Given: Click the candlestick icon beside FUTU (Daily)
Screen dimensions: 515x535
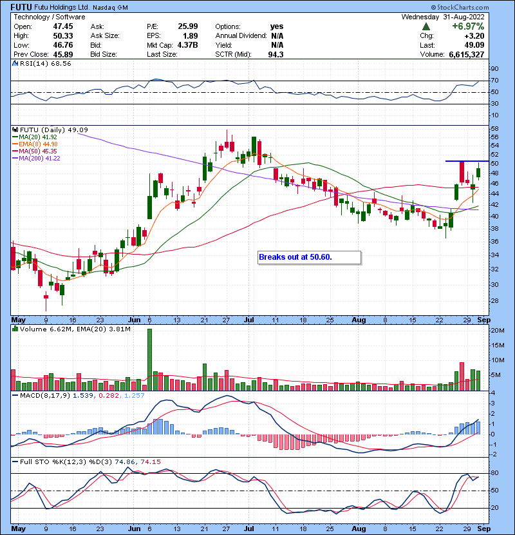Looking at the screenshot, I should [15, 130].
